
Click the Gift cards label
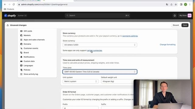28,31
